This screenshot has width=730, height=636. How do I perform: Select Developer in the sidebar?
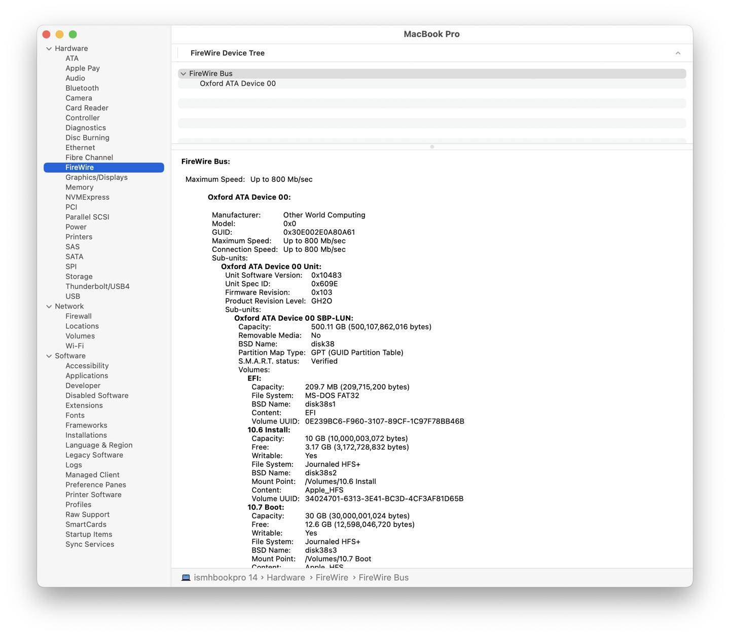pyautogui.click(x=83, y=386)
